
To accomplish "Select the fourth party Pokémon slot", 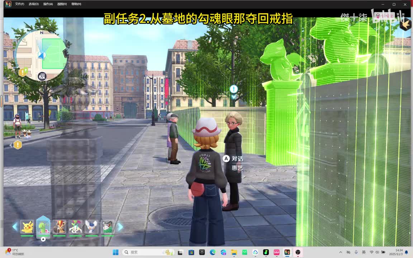I will (x=75, y=227).
